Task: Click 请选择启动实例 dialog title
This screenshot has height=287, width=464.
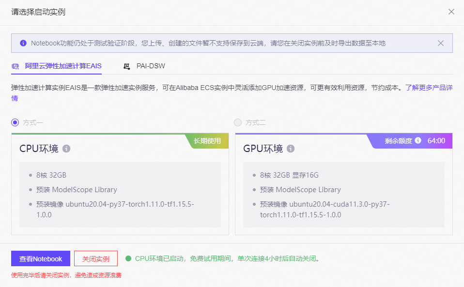Action: pos(38,12)
